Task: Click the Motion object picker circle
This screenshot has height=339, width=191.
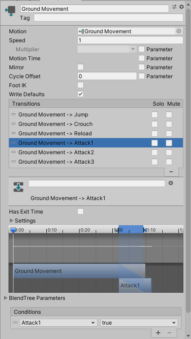Action: [x=179, y=31]
